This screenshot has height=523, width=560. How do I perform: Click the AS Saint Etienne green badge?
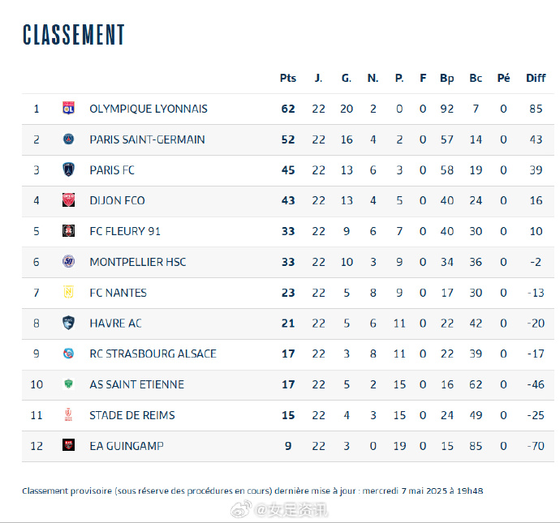coord(68,384)
